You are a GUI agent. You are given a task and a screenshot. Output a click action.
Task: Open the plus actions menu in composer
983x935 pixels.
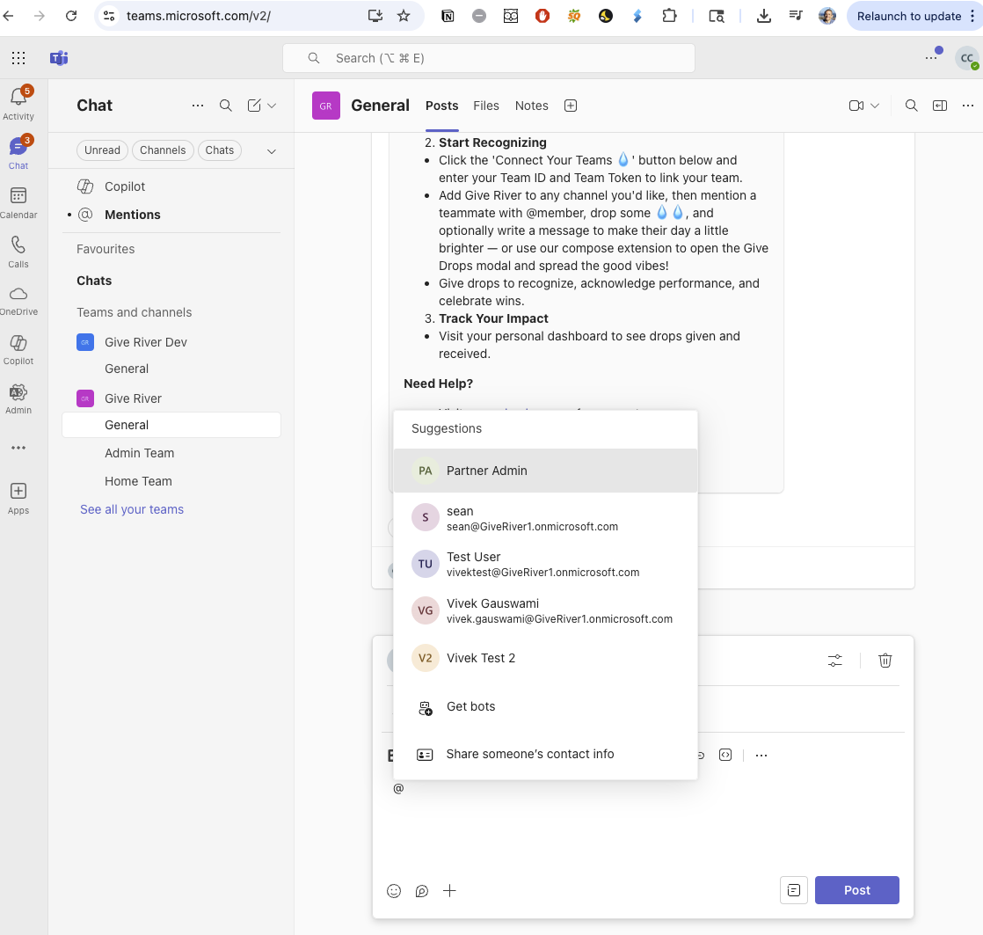pyautogui.click(x=449, y=890)
